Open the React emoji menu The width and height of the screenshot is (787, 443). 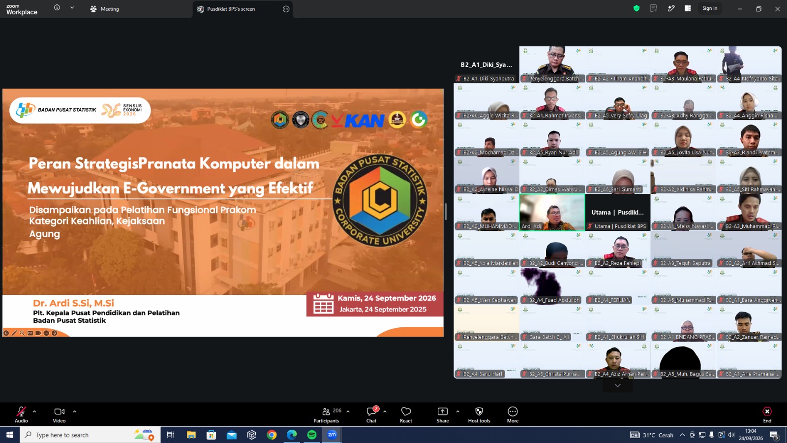[x=406, y=414]
